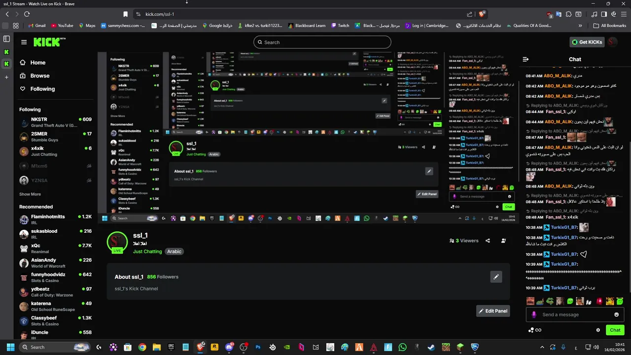This screenshot has width=631, height=355.
Task: Bookmark this page via bookmark icon
Action: pos(125,14)
